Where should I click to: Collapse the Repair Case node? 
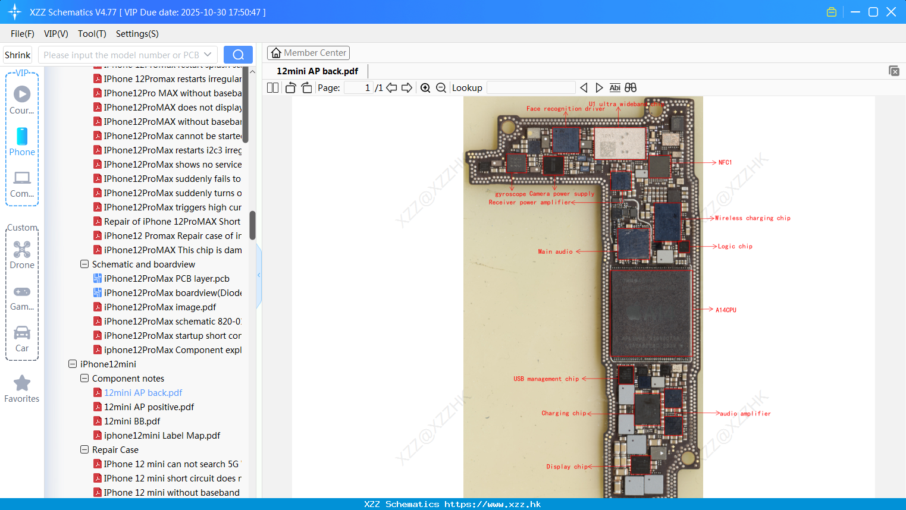84,449
